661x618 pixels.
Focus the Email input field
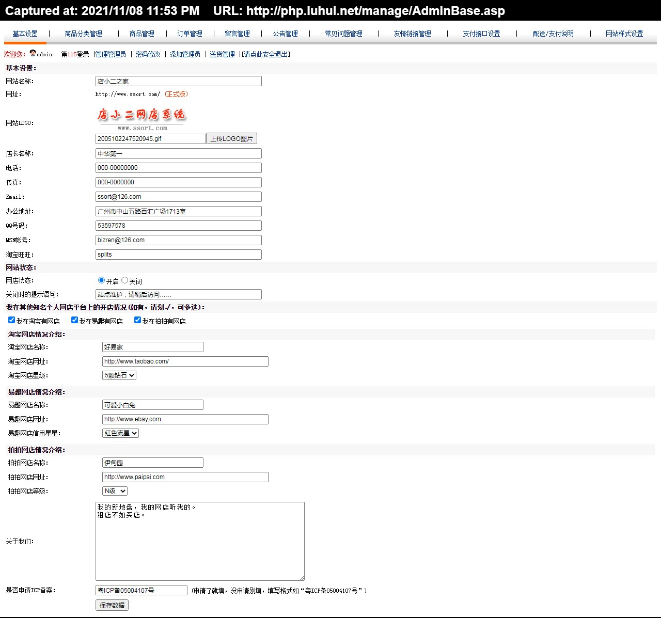pyautogui.click(x=179, y=197)
